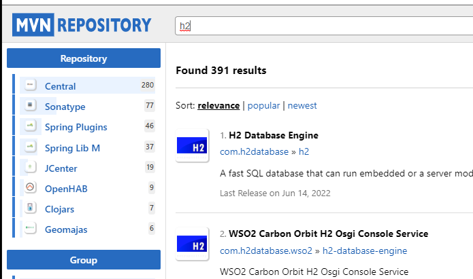The height and width of the screenshot is (279, 473).
Task: Open the Sonatype repository icon
Action: (30, 105)
